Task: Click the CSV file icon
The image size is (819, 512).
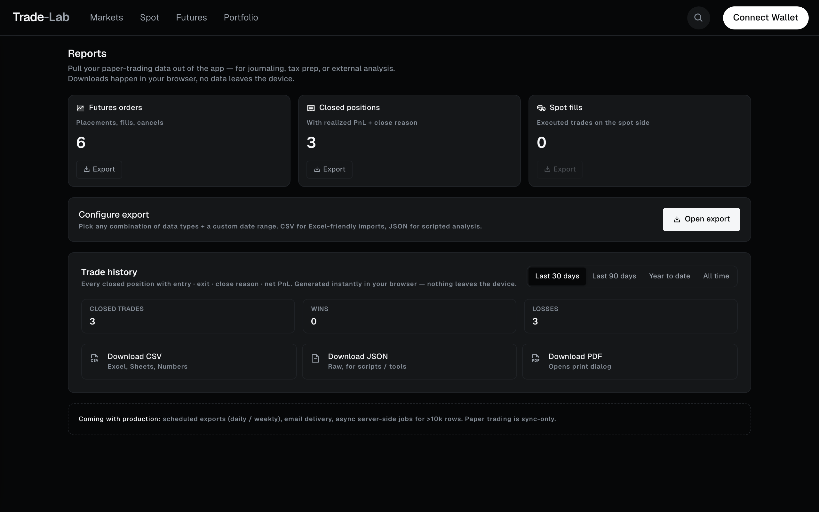Action: tap(94, 358)
